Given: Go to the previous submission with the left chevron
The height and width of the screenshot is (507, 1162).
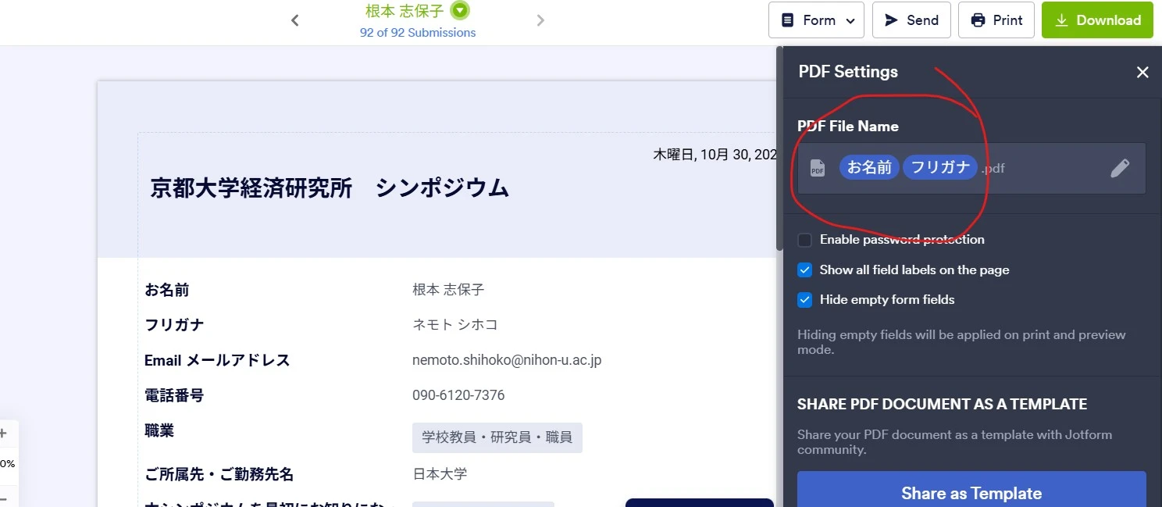Looking at the screenshot, I should [294, 20].
